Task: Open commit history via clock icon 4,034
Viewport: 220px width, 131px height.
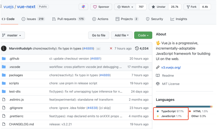Action: 137,48
